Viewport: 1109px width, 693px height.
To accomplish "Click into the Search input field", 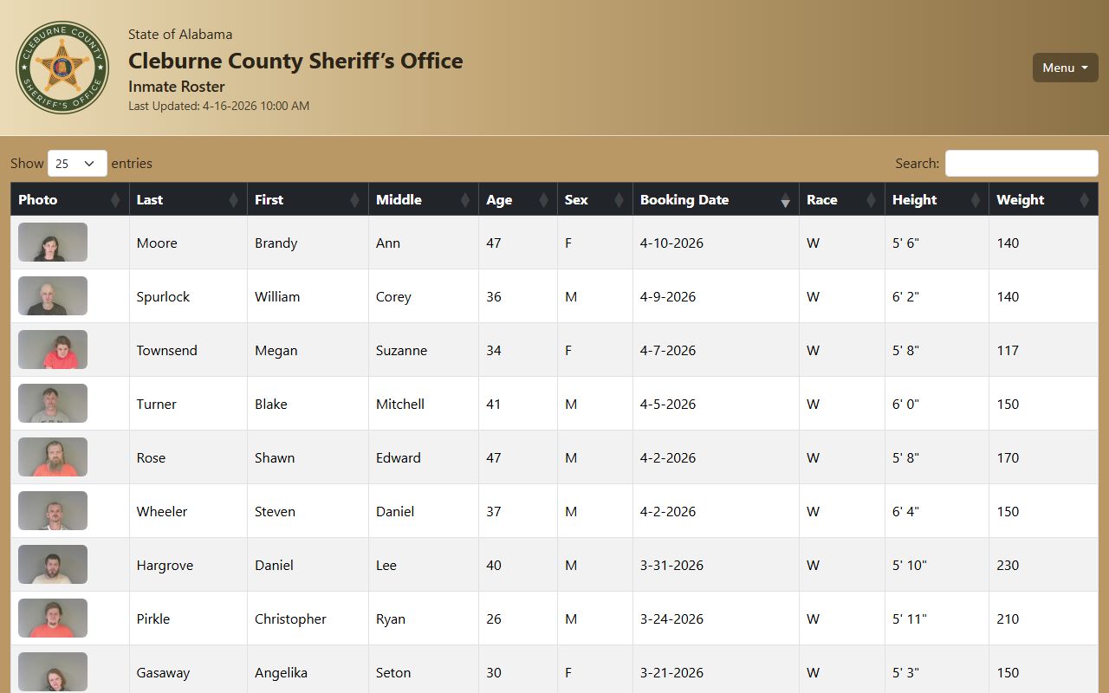I will coord(1021,163).
